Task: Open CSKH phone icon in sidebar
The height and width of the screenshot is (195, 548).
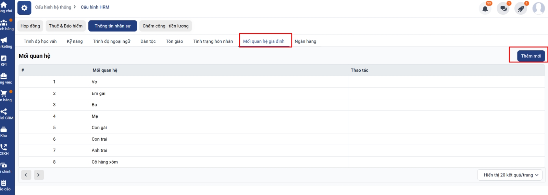Action: [x=4, y=149]
